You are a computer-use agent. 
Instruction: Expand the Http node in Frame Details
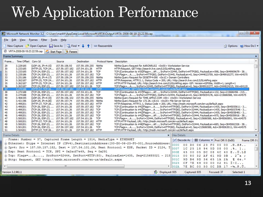6,160
